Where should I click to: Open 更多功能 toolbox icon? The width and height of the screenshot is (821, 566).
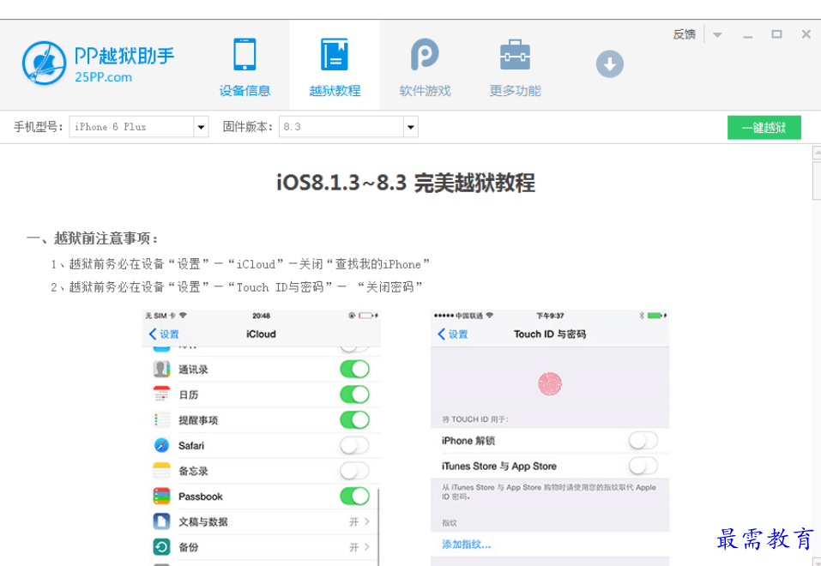516,54
